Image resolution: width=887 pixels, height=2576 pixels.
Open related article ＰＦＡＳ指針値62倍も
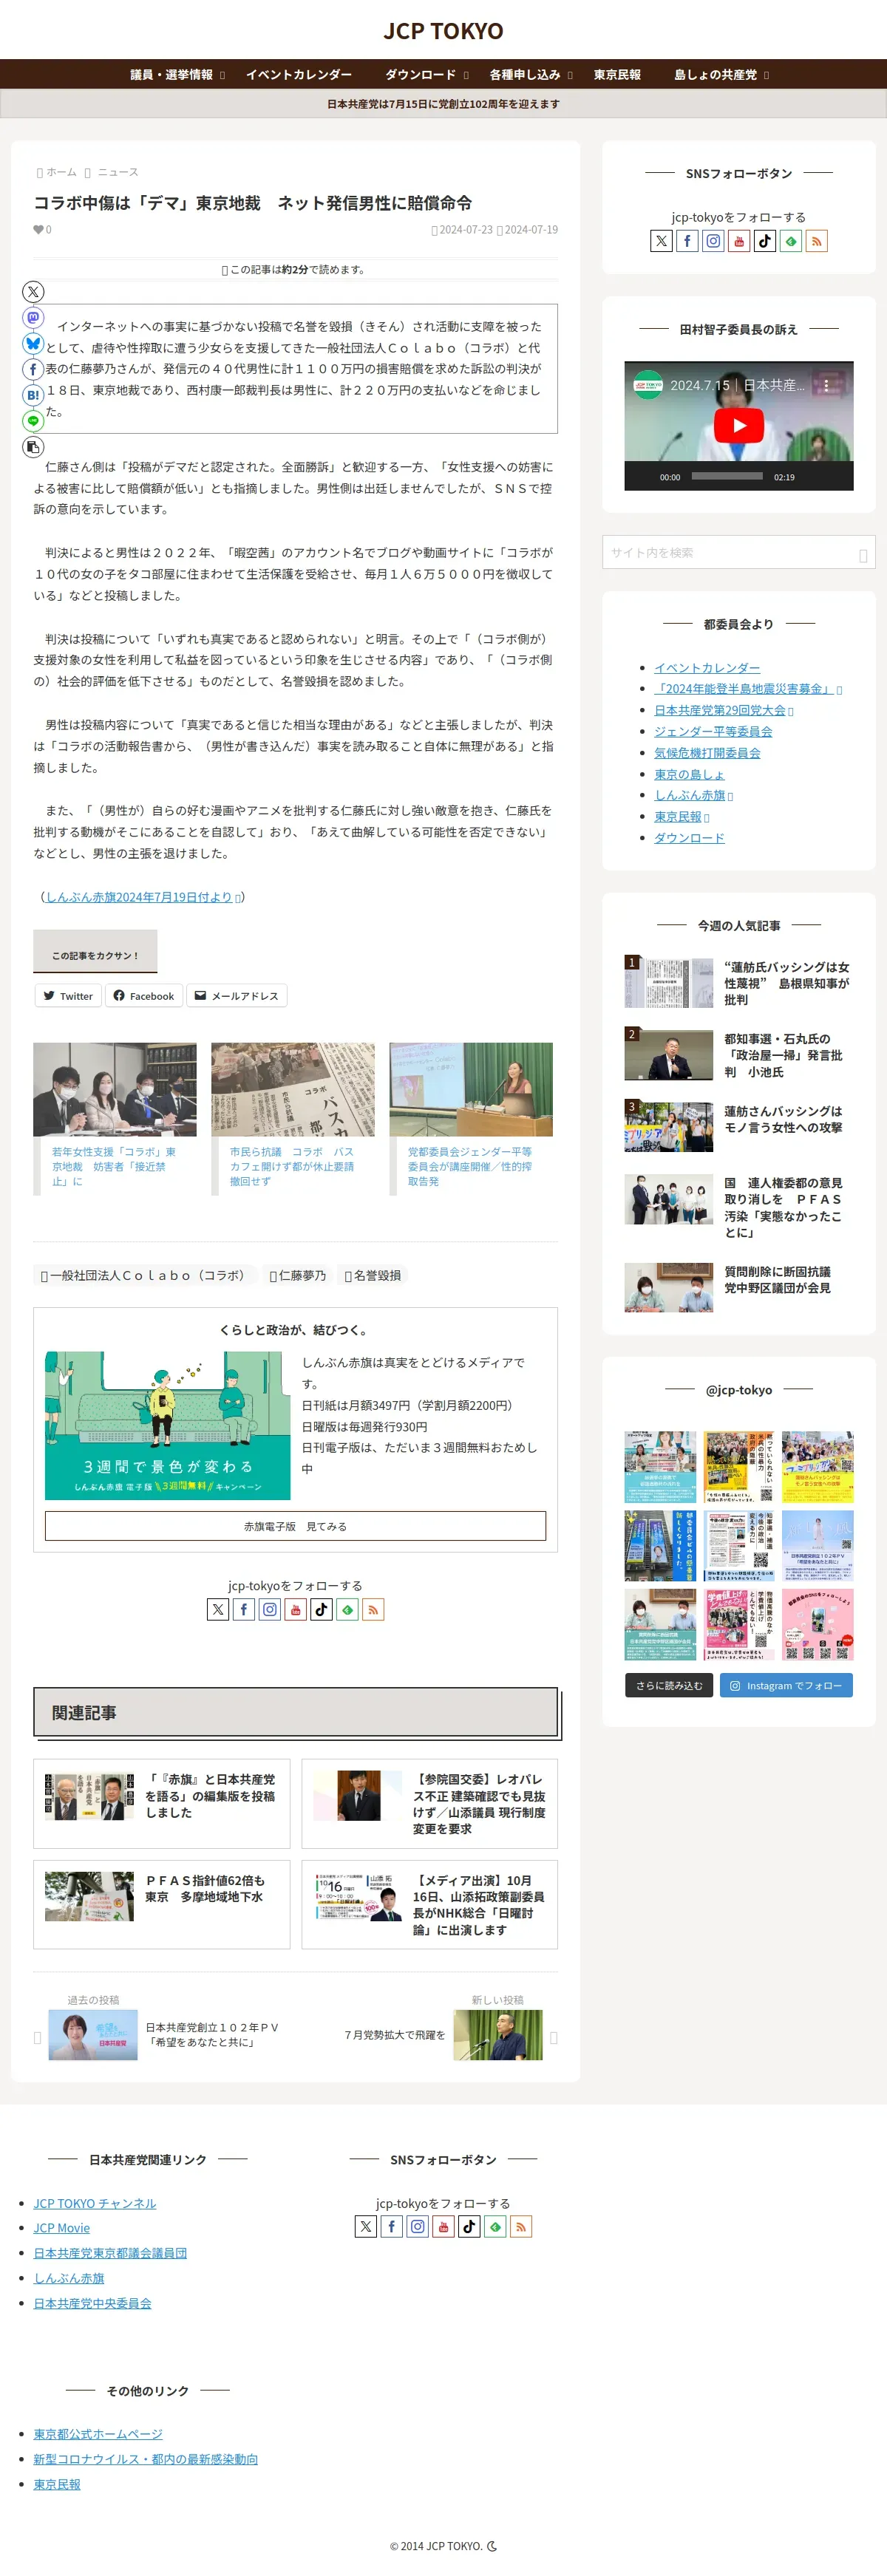point(161,1904)
